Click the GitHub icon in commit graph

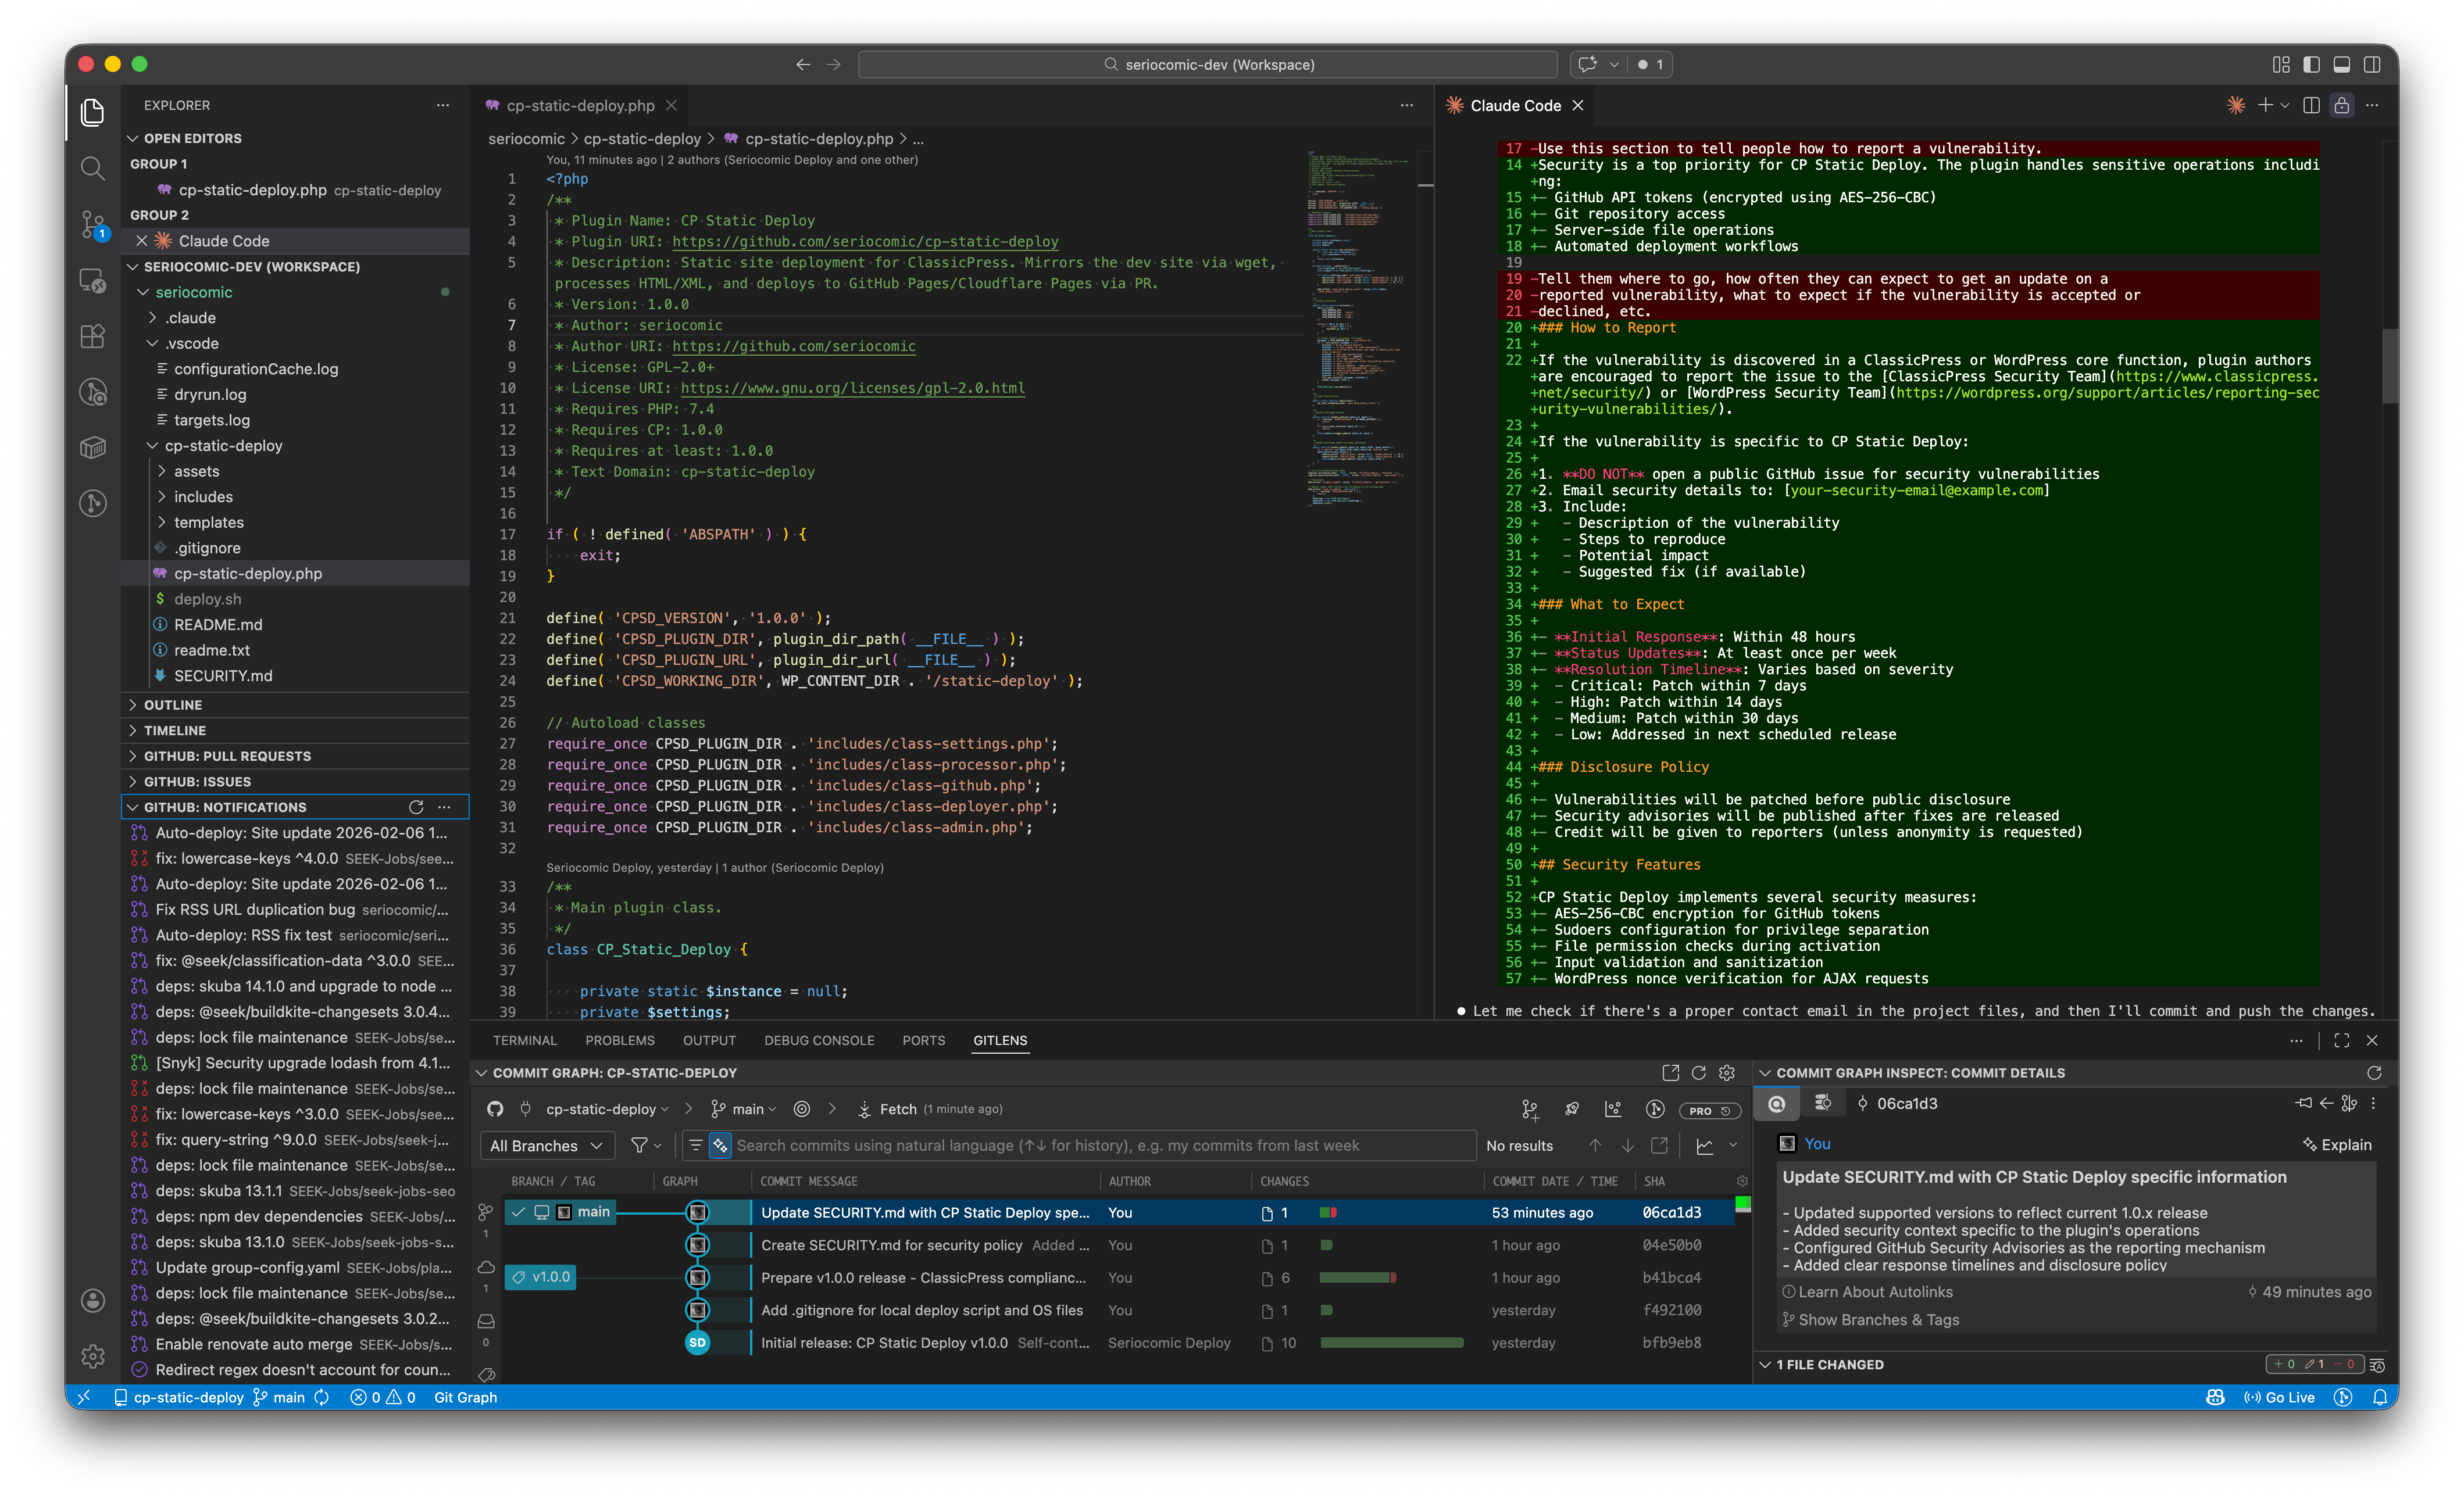coord(494,1110)
